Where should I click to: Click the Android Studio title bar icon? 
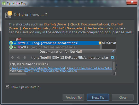pyautogui.click(x=4, y=3)
